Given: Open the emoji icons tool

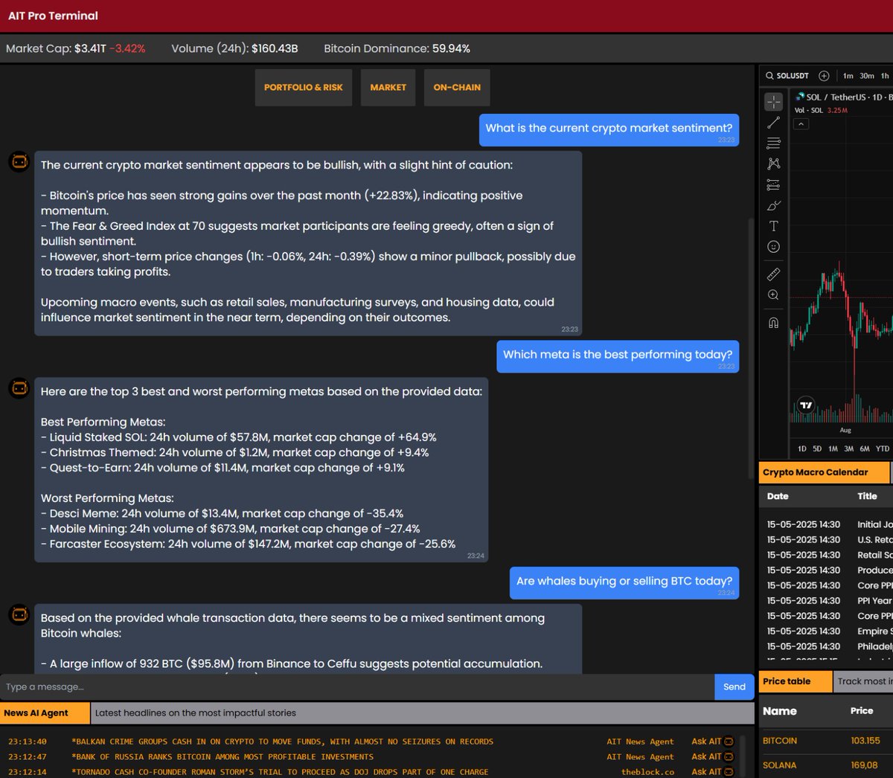Looking at the screenshot, I should point(774,246).
